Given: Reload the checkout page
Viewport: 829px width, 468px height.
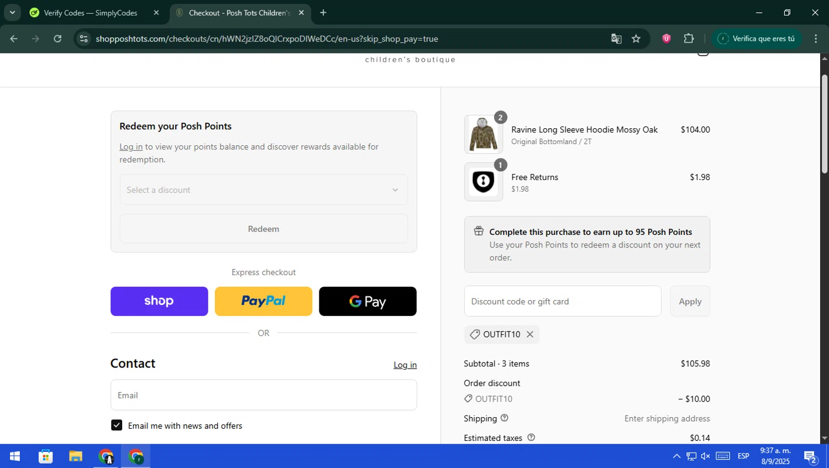Looking at the screenshot, I should 57,39.
